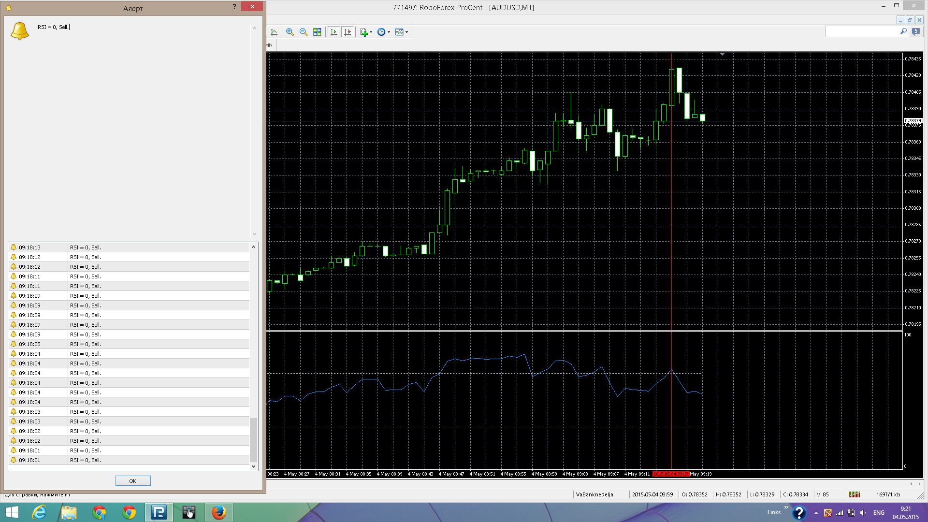
Task: Click inner chart window minimize button
Action: [x=900, y=20]
